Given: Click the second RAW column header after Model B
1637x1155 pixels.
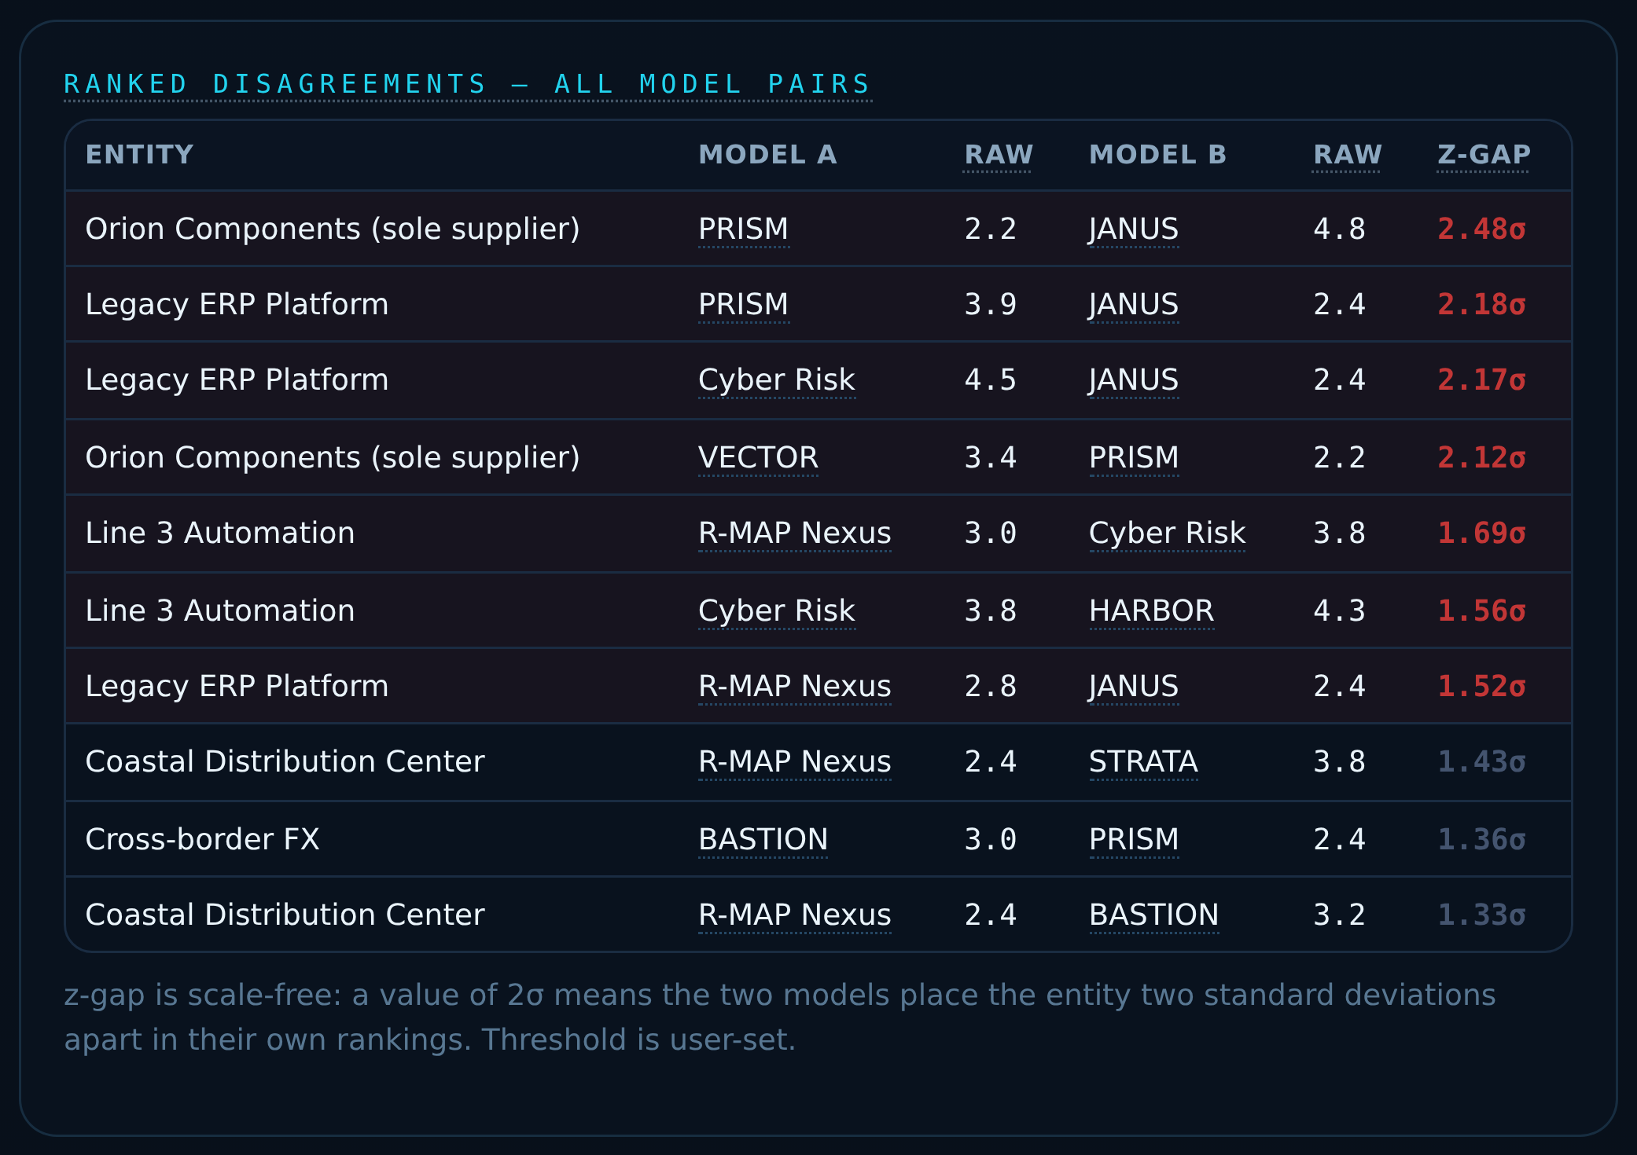Looking at the screenshot, I should coord(1347,155).
